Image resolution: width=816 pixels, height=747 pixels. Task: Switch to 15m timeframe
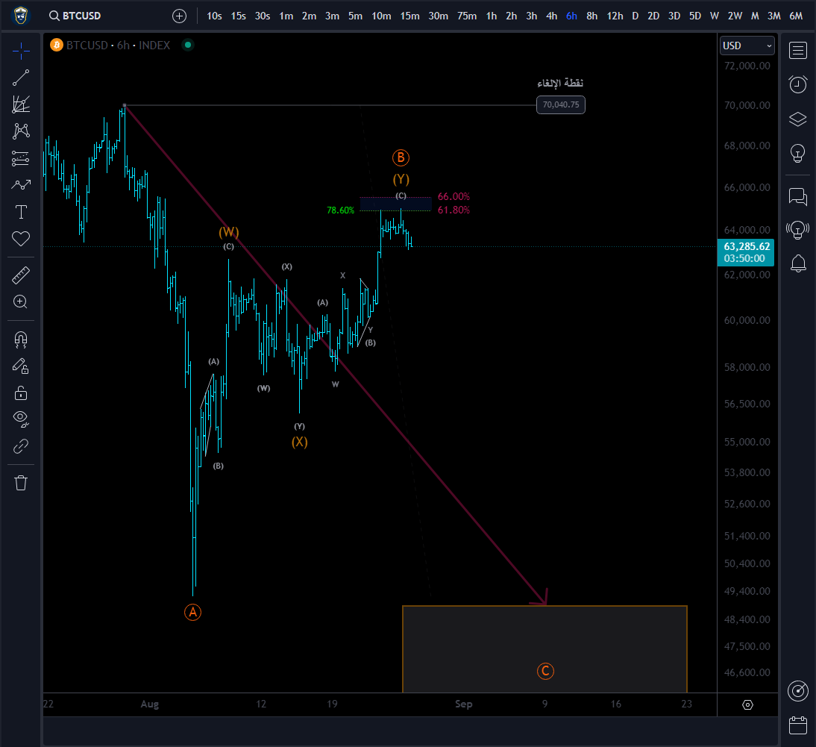point(409,16)
